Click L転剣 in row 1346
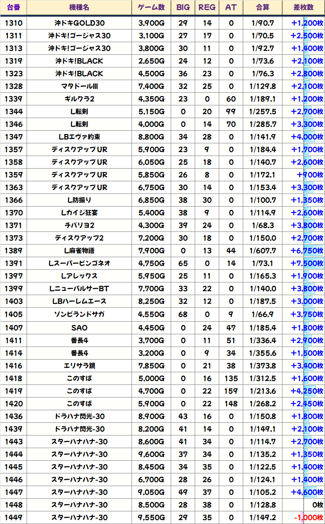 79,124
